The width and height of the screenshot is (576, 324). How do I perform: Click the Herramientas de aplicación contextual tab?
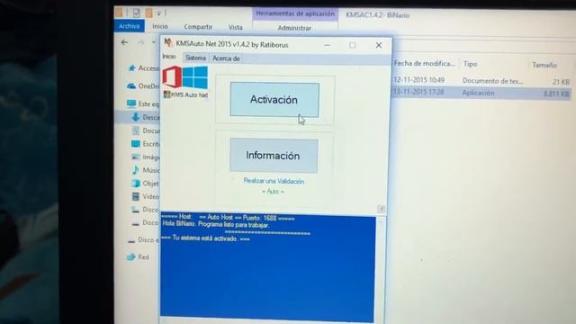coord(295,13)
